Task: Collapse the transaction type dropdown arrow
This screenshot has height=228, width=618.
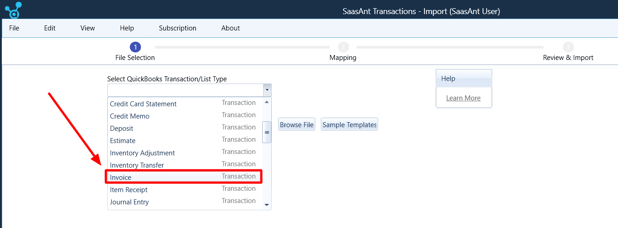Action: (267, 90)
